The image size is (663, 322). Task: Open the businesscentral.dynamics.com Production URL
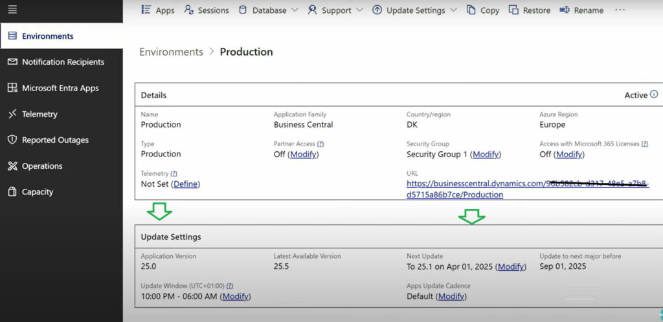click(528, 189)
